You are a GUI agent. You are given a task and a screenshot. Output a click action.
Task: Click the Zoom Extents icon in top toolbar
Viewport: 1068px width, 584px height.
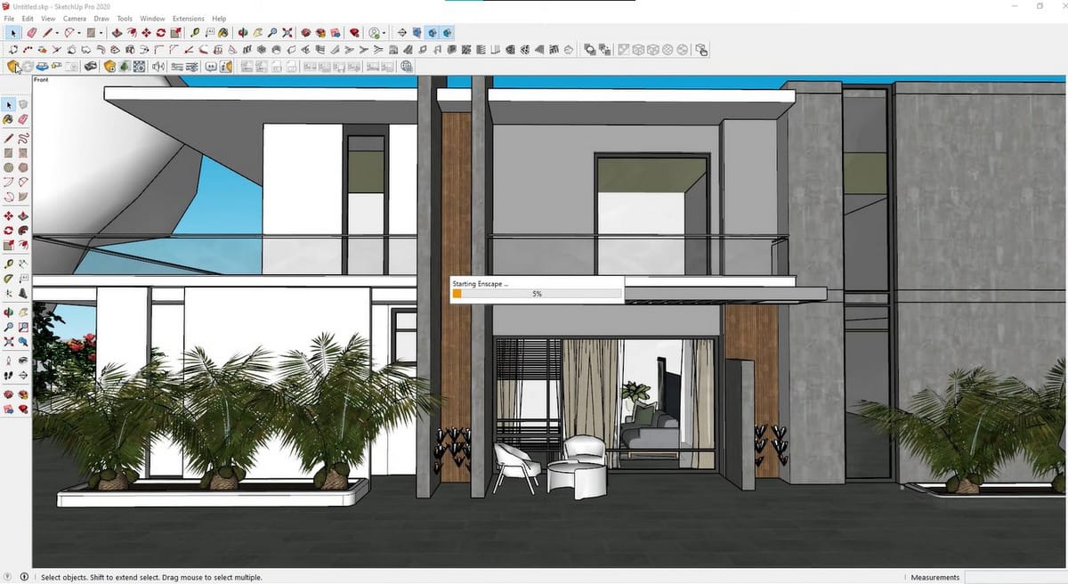pyautogui.click(x=287, y=33)
